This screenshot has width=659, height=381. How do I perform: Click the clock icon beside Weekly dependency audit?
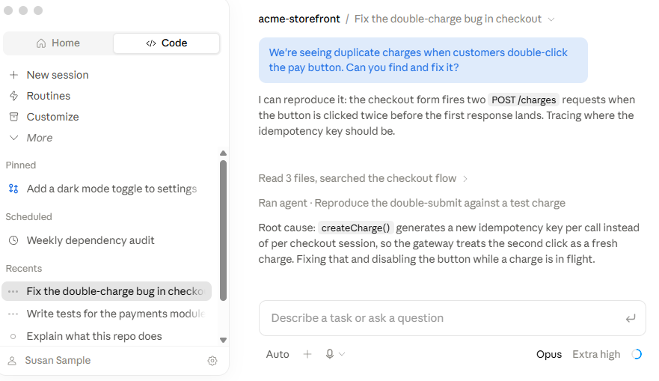click(14, 240)
